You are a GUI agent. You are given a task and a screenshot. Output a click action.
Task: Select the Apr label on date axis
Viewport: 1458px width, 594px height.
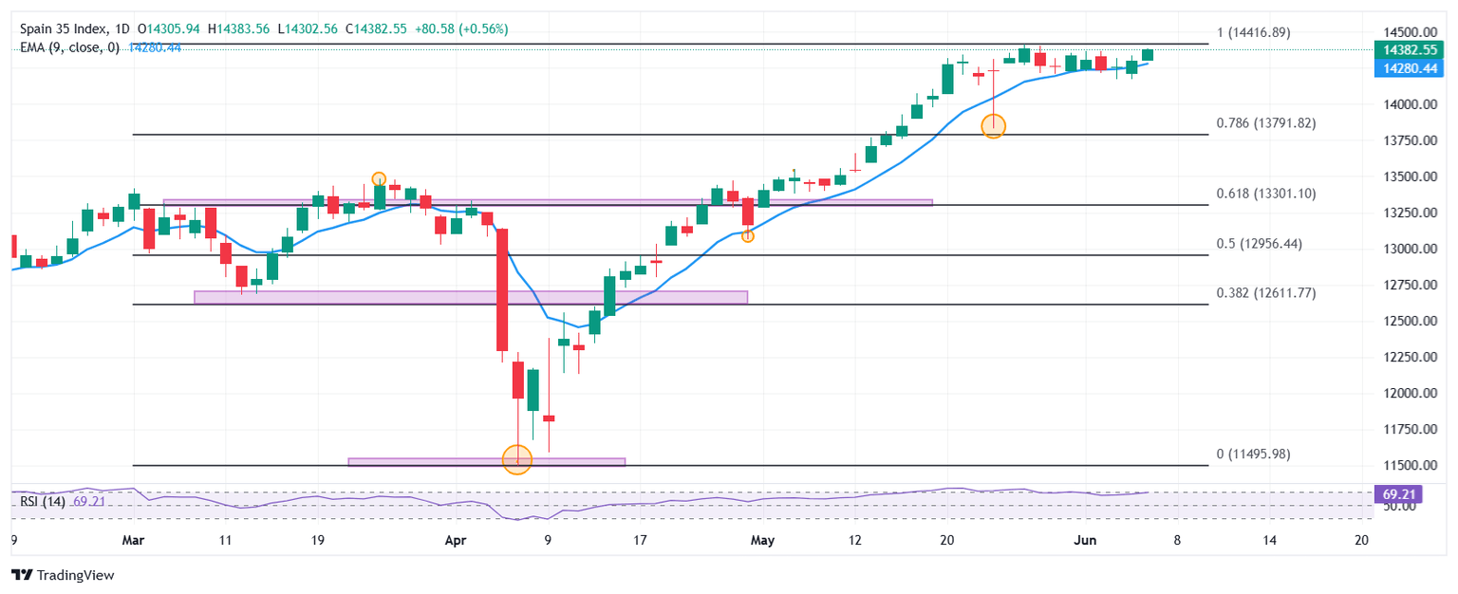pyautogui.click(x=458, y=541)
